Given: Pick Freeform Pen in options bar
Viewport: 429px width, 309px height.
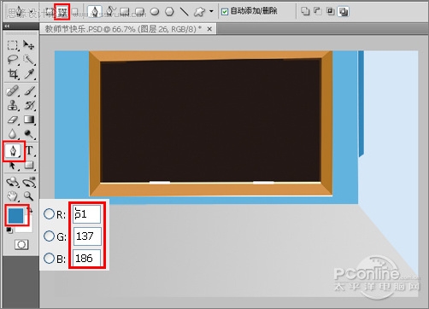Looking at the screenshot, I should pyautogui.click(x=109, y=12).
